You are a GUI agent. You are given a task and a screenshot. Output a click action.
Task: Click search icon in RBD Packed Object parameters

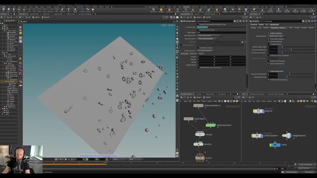point(240,21)
